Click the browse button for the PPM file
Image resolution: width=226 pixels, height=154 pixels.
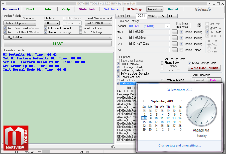pos(175,38)
